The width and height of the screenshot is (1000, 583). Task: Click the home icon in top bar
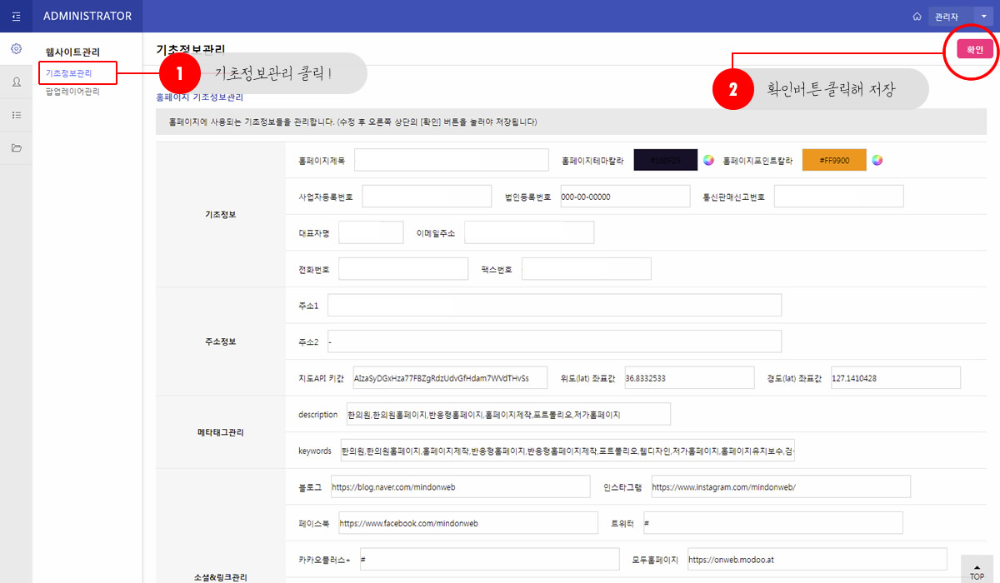917,17
